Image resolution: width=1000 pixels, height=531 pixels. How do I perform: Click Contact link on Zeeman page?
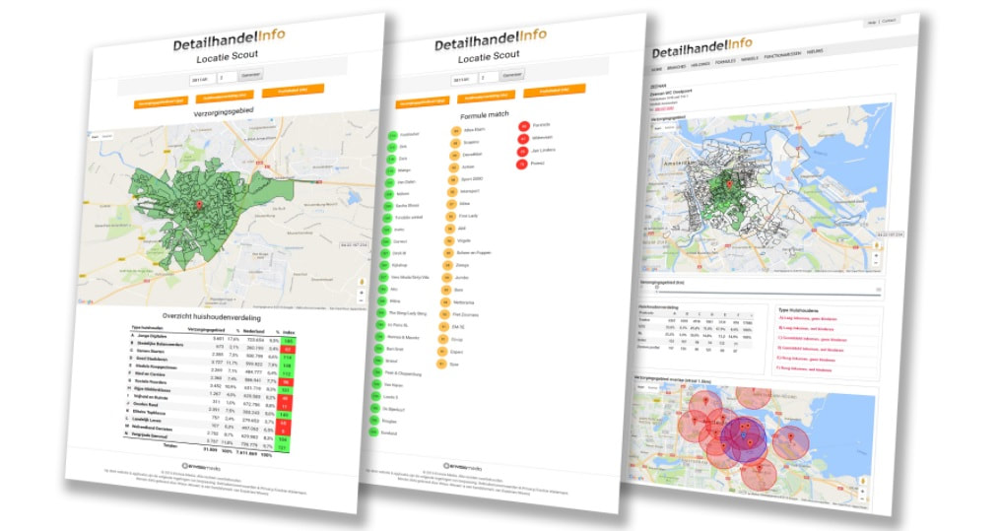pyautogui.click(x=889, y=21)
